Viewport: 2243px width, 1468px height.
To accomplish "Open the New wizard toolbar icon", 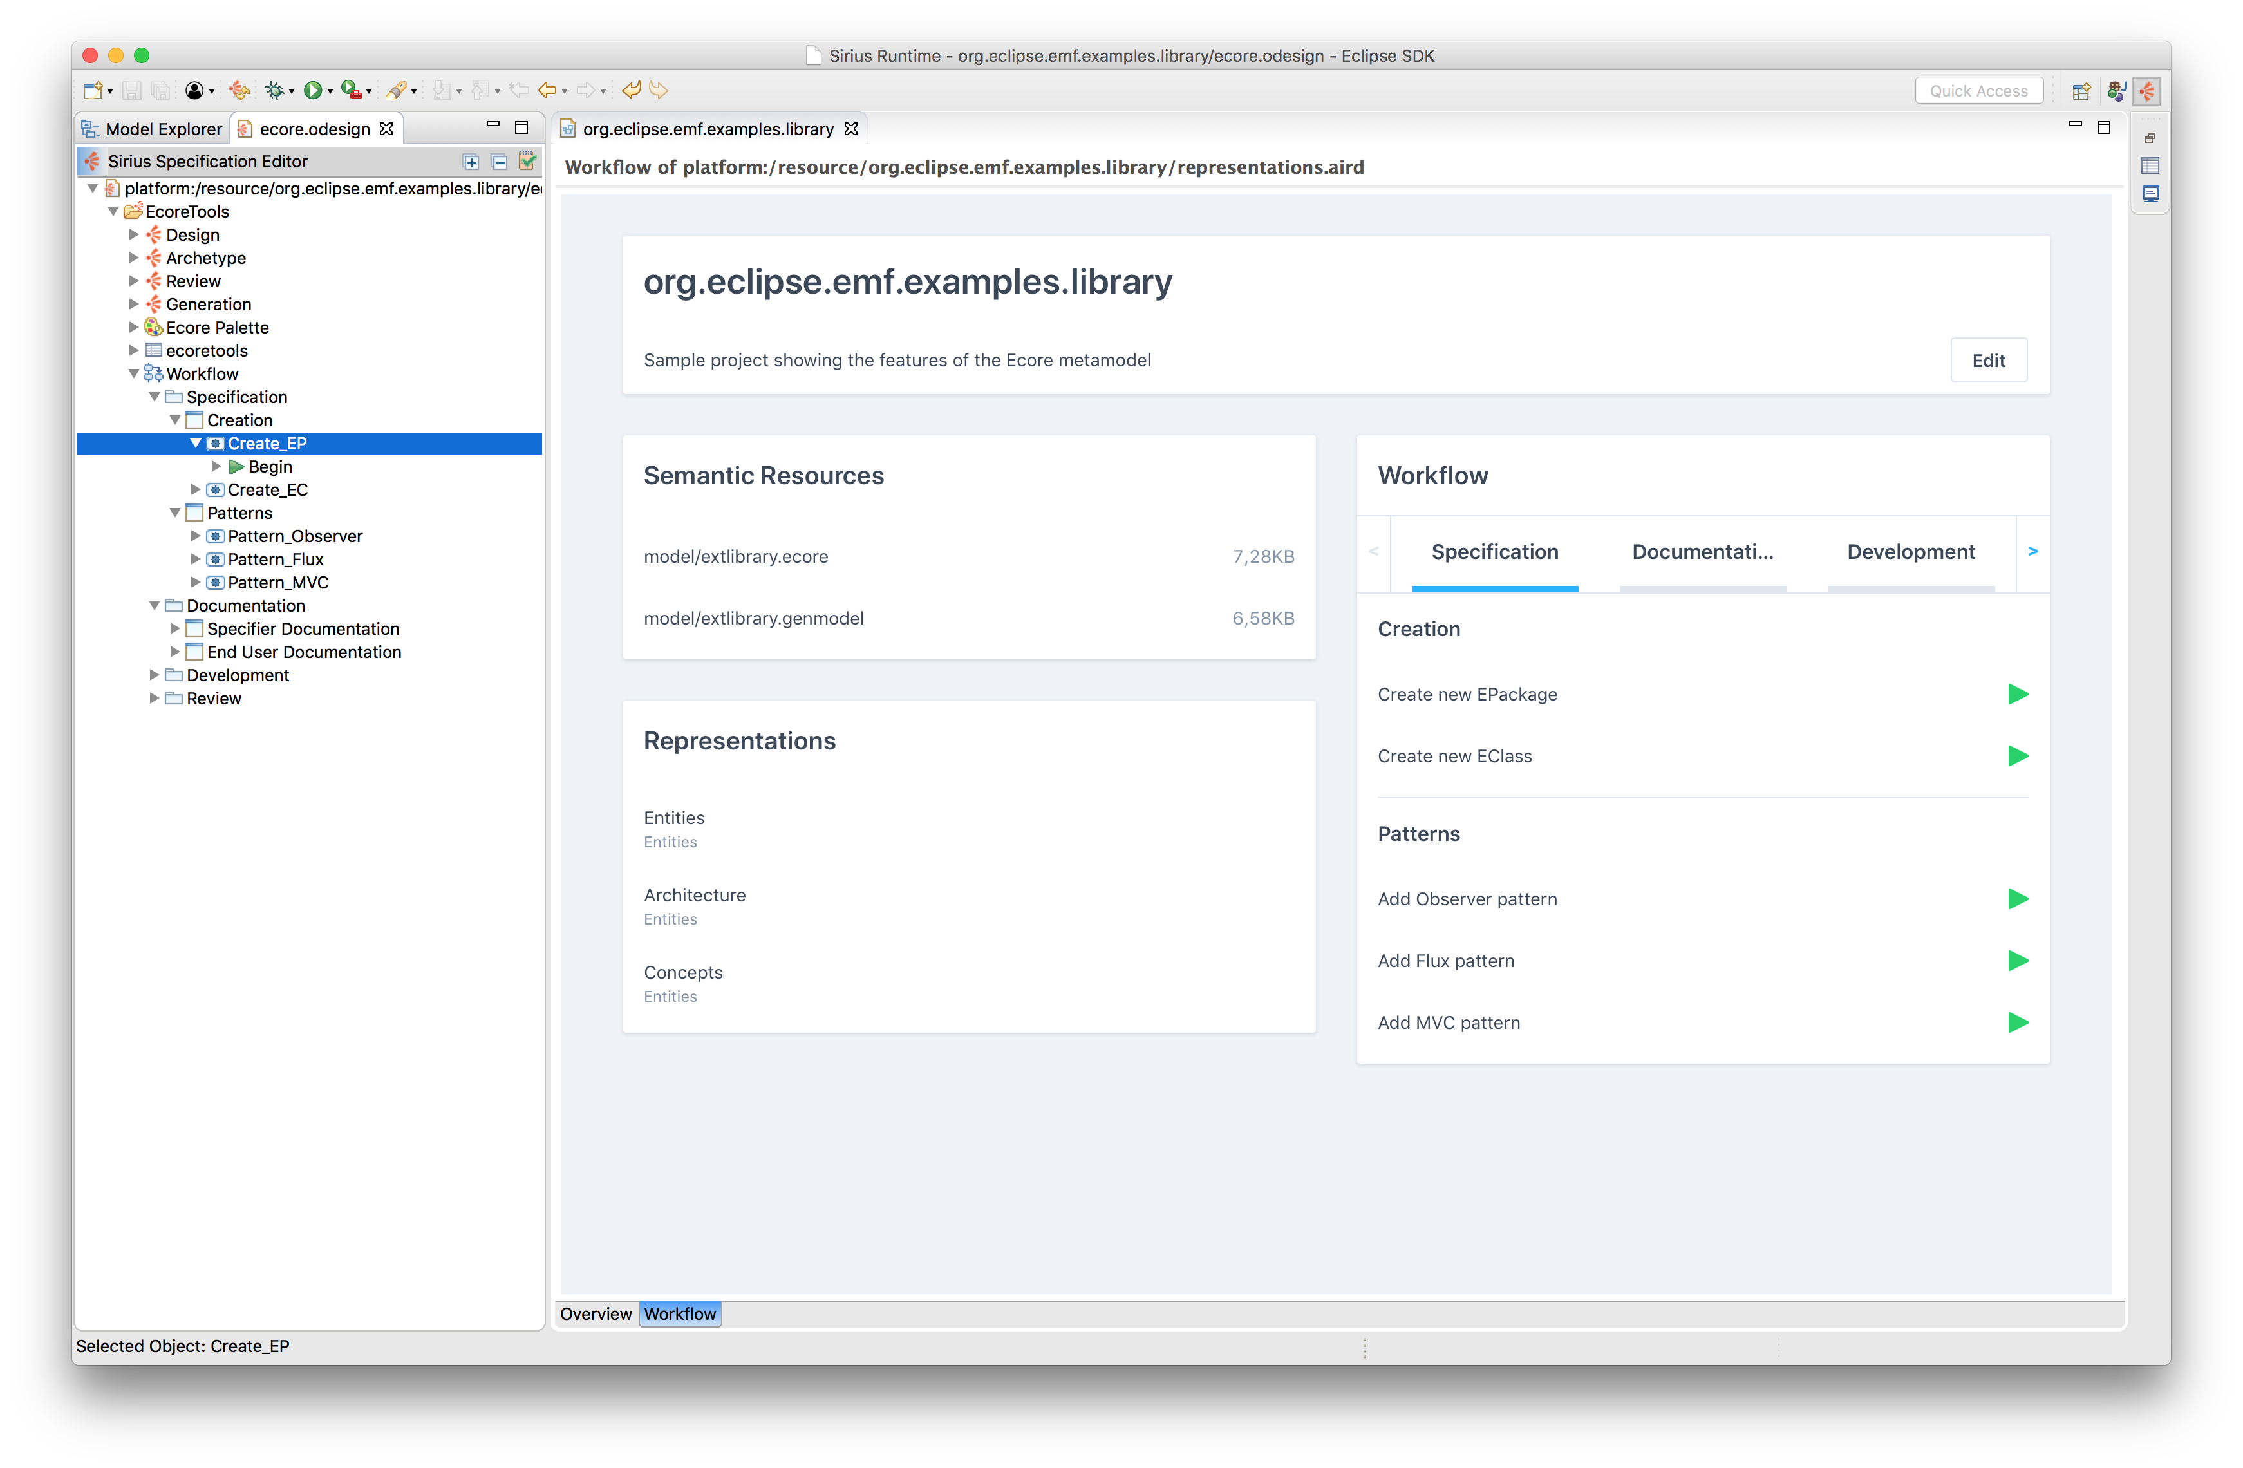I will pos(92,90).
